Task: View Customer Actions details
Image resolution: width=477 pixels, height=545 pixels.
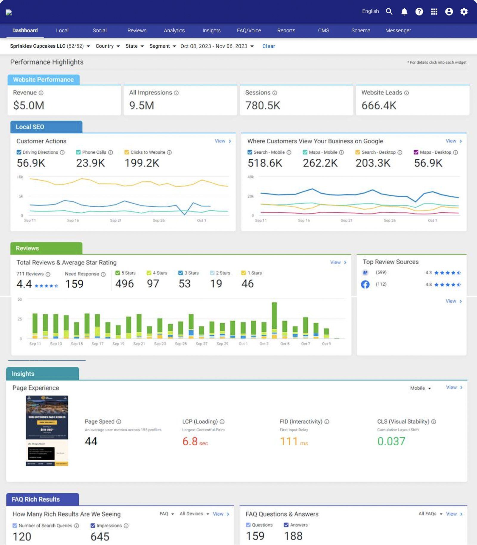Action: pos(223,141)
